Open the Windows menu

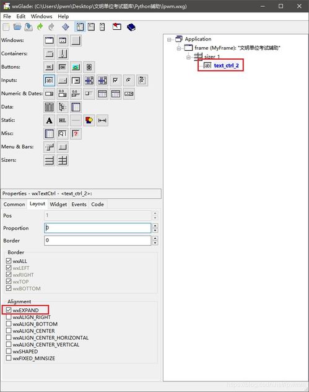[41, 17]
